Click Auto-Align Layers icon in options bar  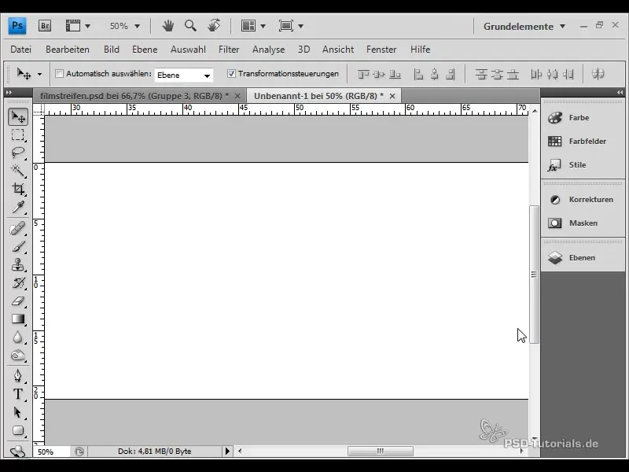[x=598, y=74]
